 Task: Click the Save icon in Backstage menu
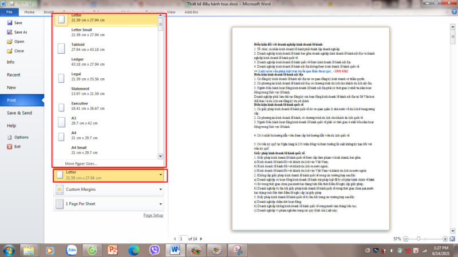click(10, 23)
